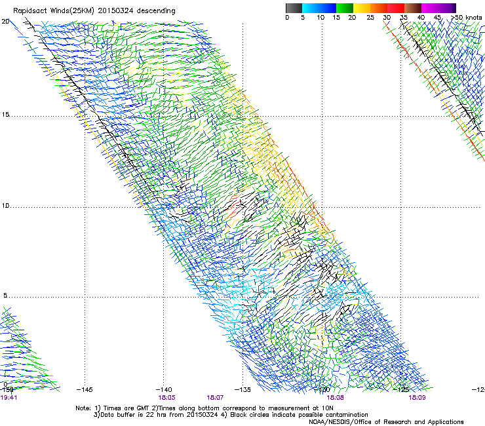The width and height of the screenshot is (485, 426).
Task: Select the latitude axis label '15'
Action: 5,115
